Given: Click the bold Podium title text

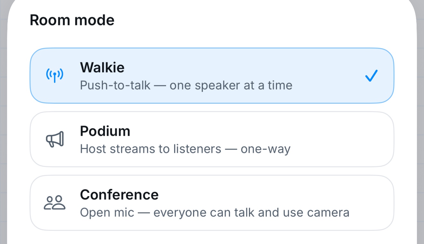Looking at the screenshot, I should (105, 131).
